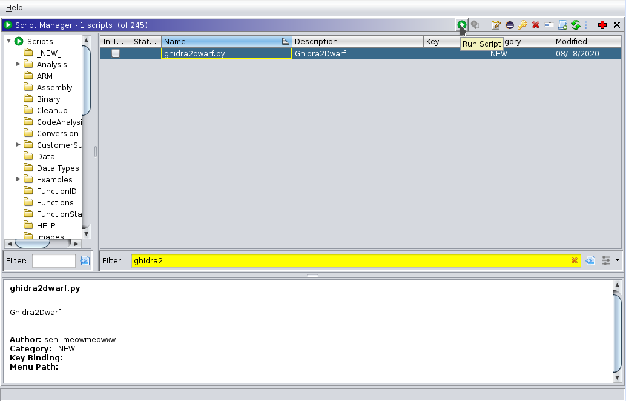626x401 pixels.
Task: Select the ARM folder
Action: tap(45, 76)
